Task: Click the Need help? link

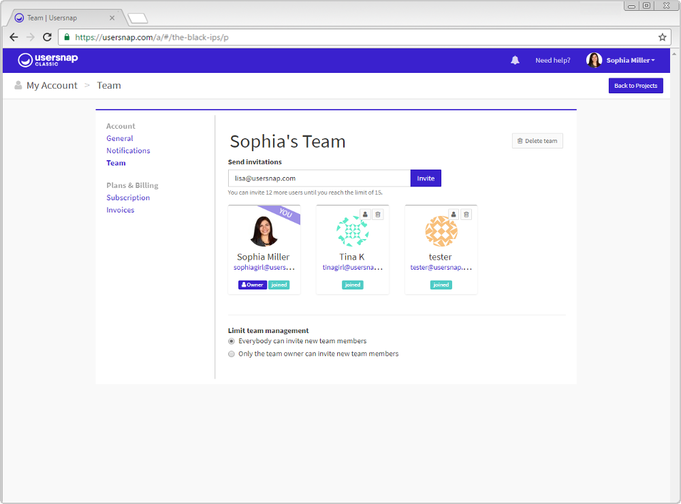Action: tap(552, 61)
